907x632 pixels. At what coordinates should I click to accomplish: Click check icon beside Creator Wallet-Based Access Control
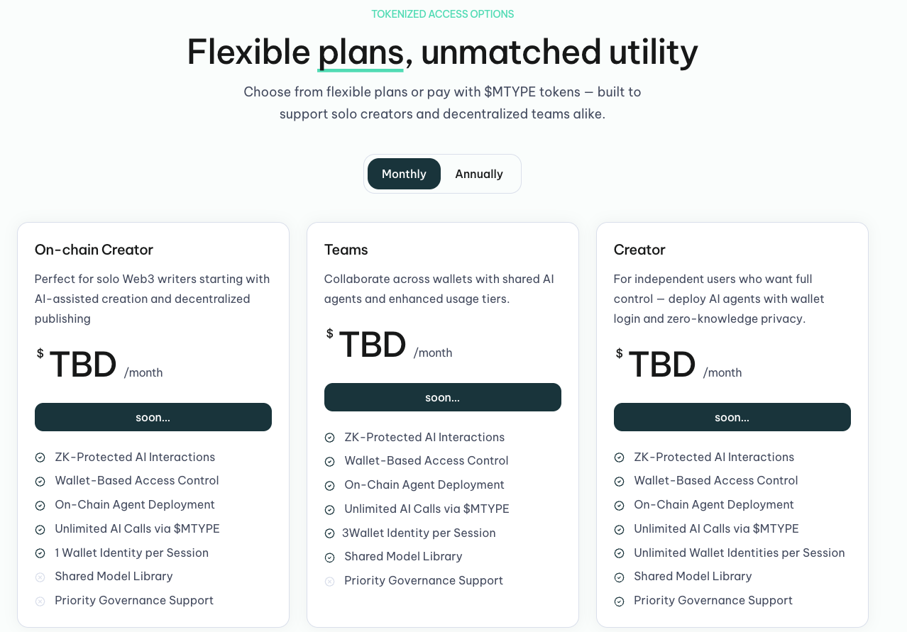point(620,482)
